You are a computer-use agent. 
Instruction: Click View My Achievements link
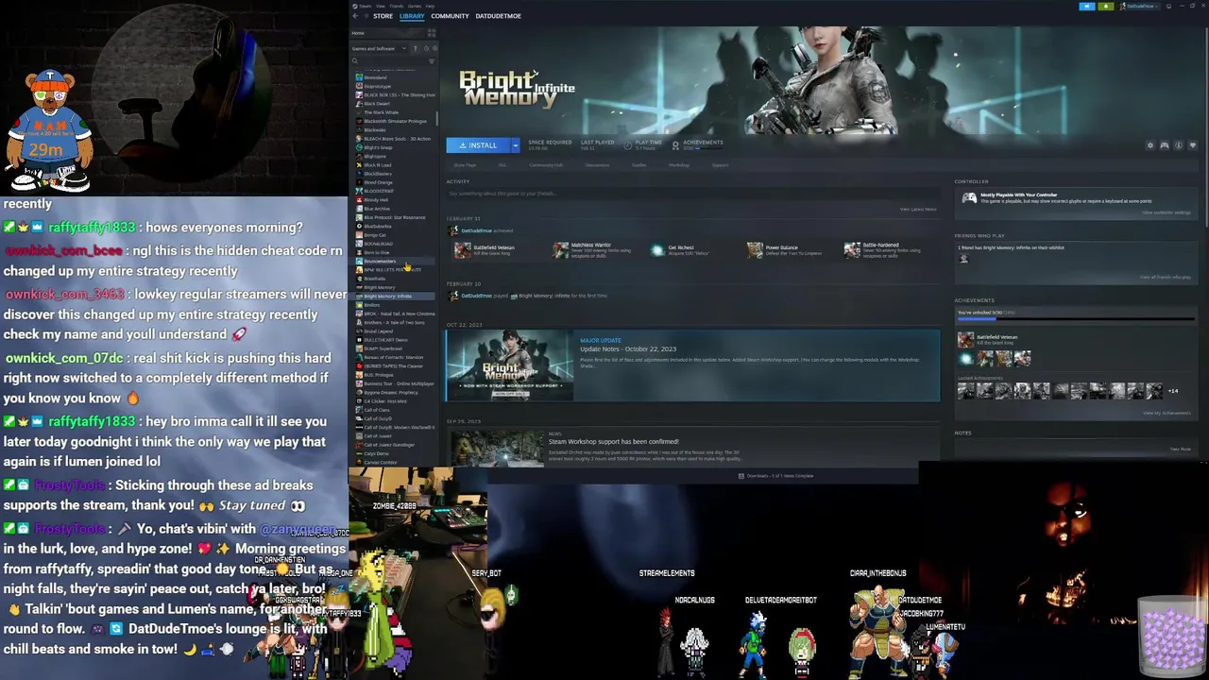point(1166,413)
